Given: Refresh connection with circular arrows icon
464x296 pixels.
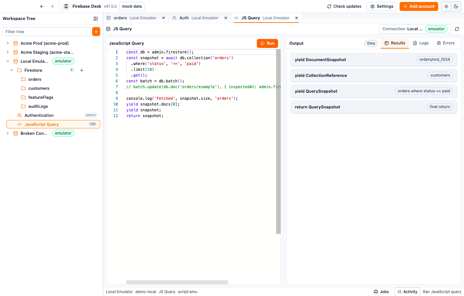Looking at the screenshot, I should pyautogui.click(x=457, y=29).
